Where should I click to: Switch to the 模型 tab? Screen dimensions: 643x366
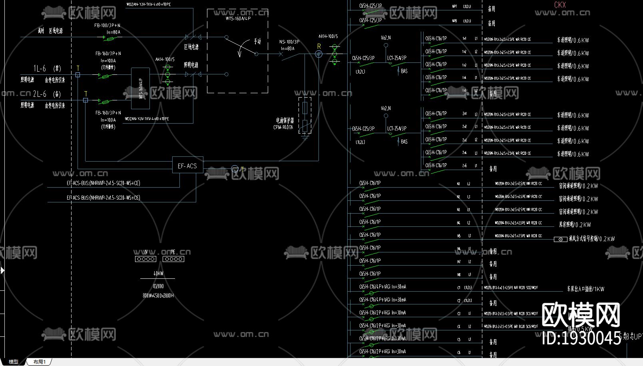13,362
